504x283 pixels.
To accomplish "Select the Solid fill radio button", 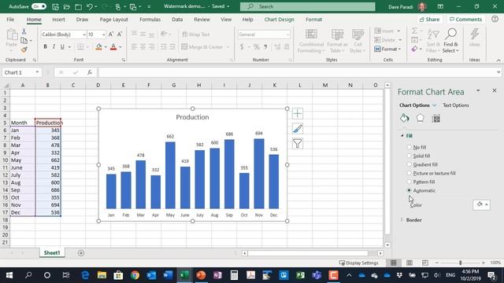I will (x=409, y=156).
